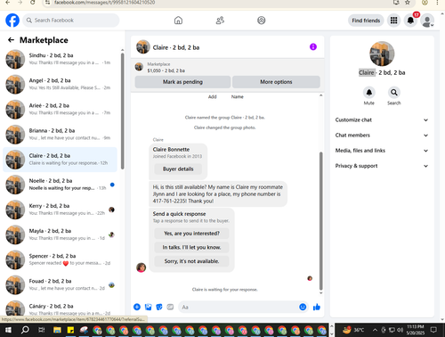445x337 pixels.
Task: Click Mark as pending button
Action: click(x=182, y=82)
